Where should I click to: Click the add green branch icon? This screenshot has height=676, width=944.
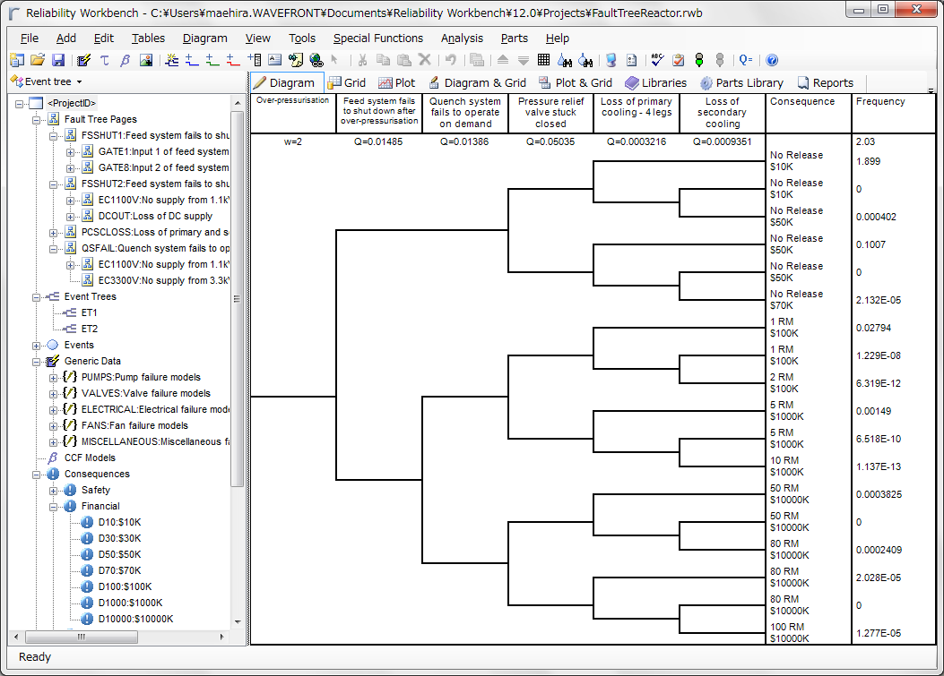click(212, 59)
